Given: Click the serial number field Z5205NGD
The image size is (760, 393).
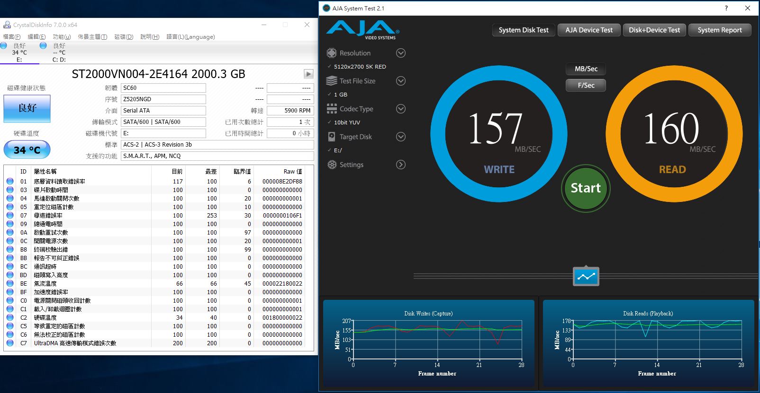Looking at the screenshot, I should [x=163, y=99].
